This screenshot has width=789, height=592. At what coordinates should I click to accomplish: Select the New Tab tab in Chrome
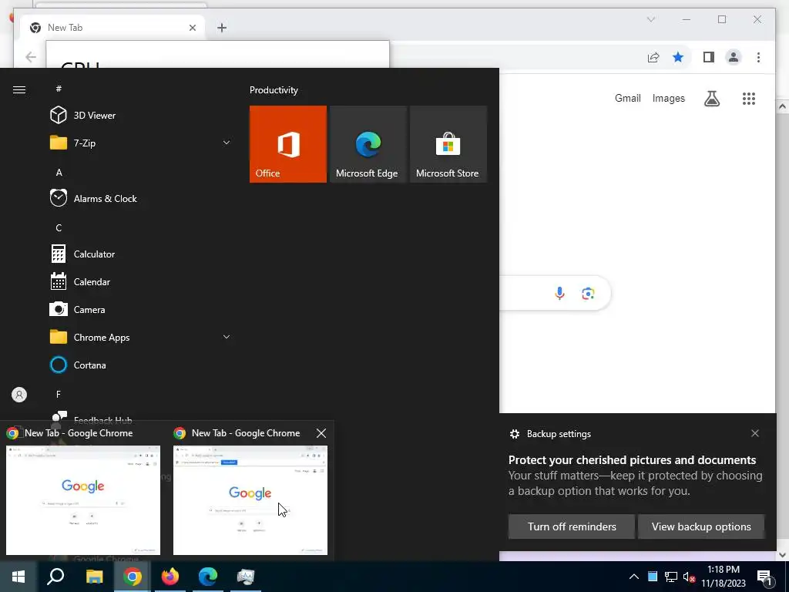click(x=113, y=28)
